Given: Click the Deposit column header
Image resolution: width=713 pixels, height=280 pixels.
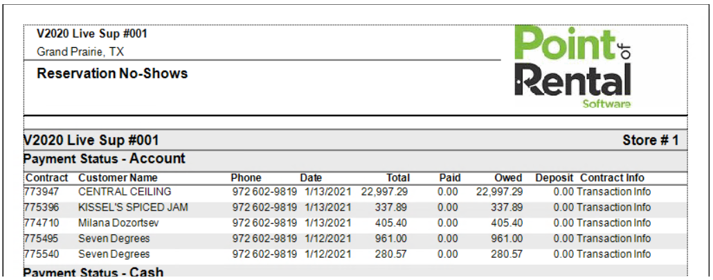Looking at the screenshot, I should [554, 178].
